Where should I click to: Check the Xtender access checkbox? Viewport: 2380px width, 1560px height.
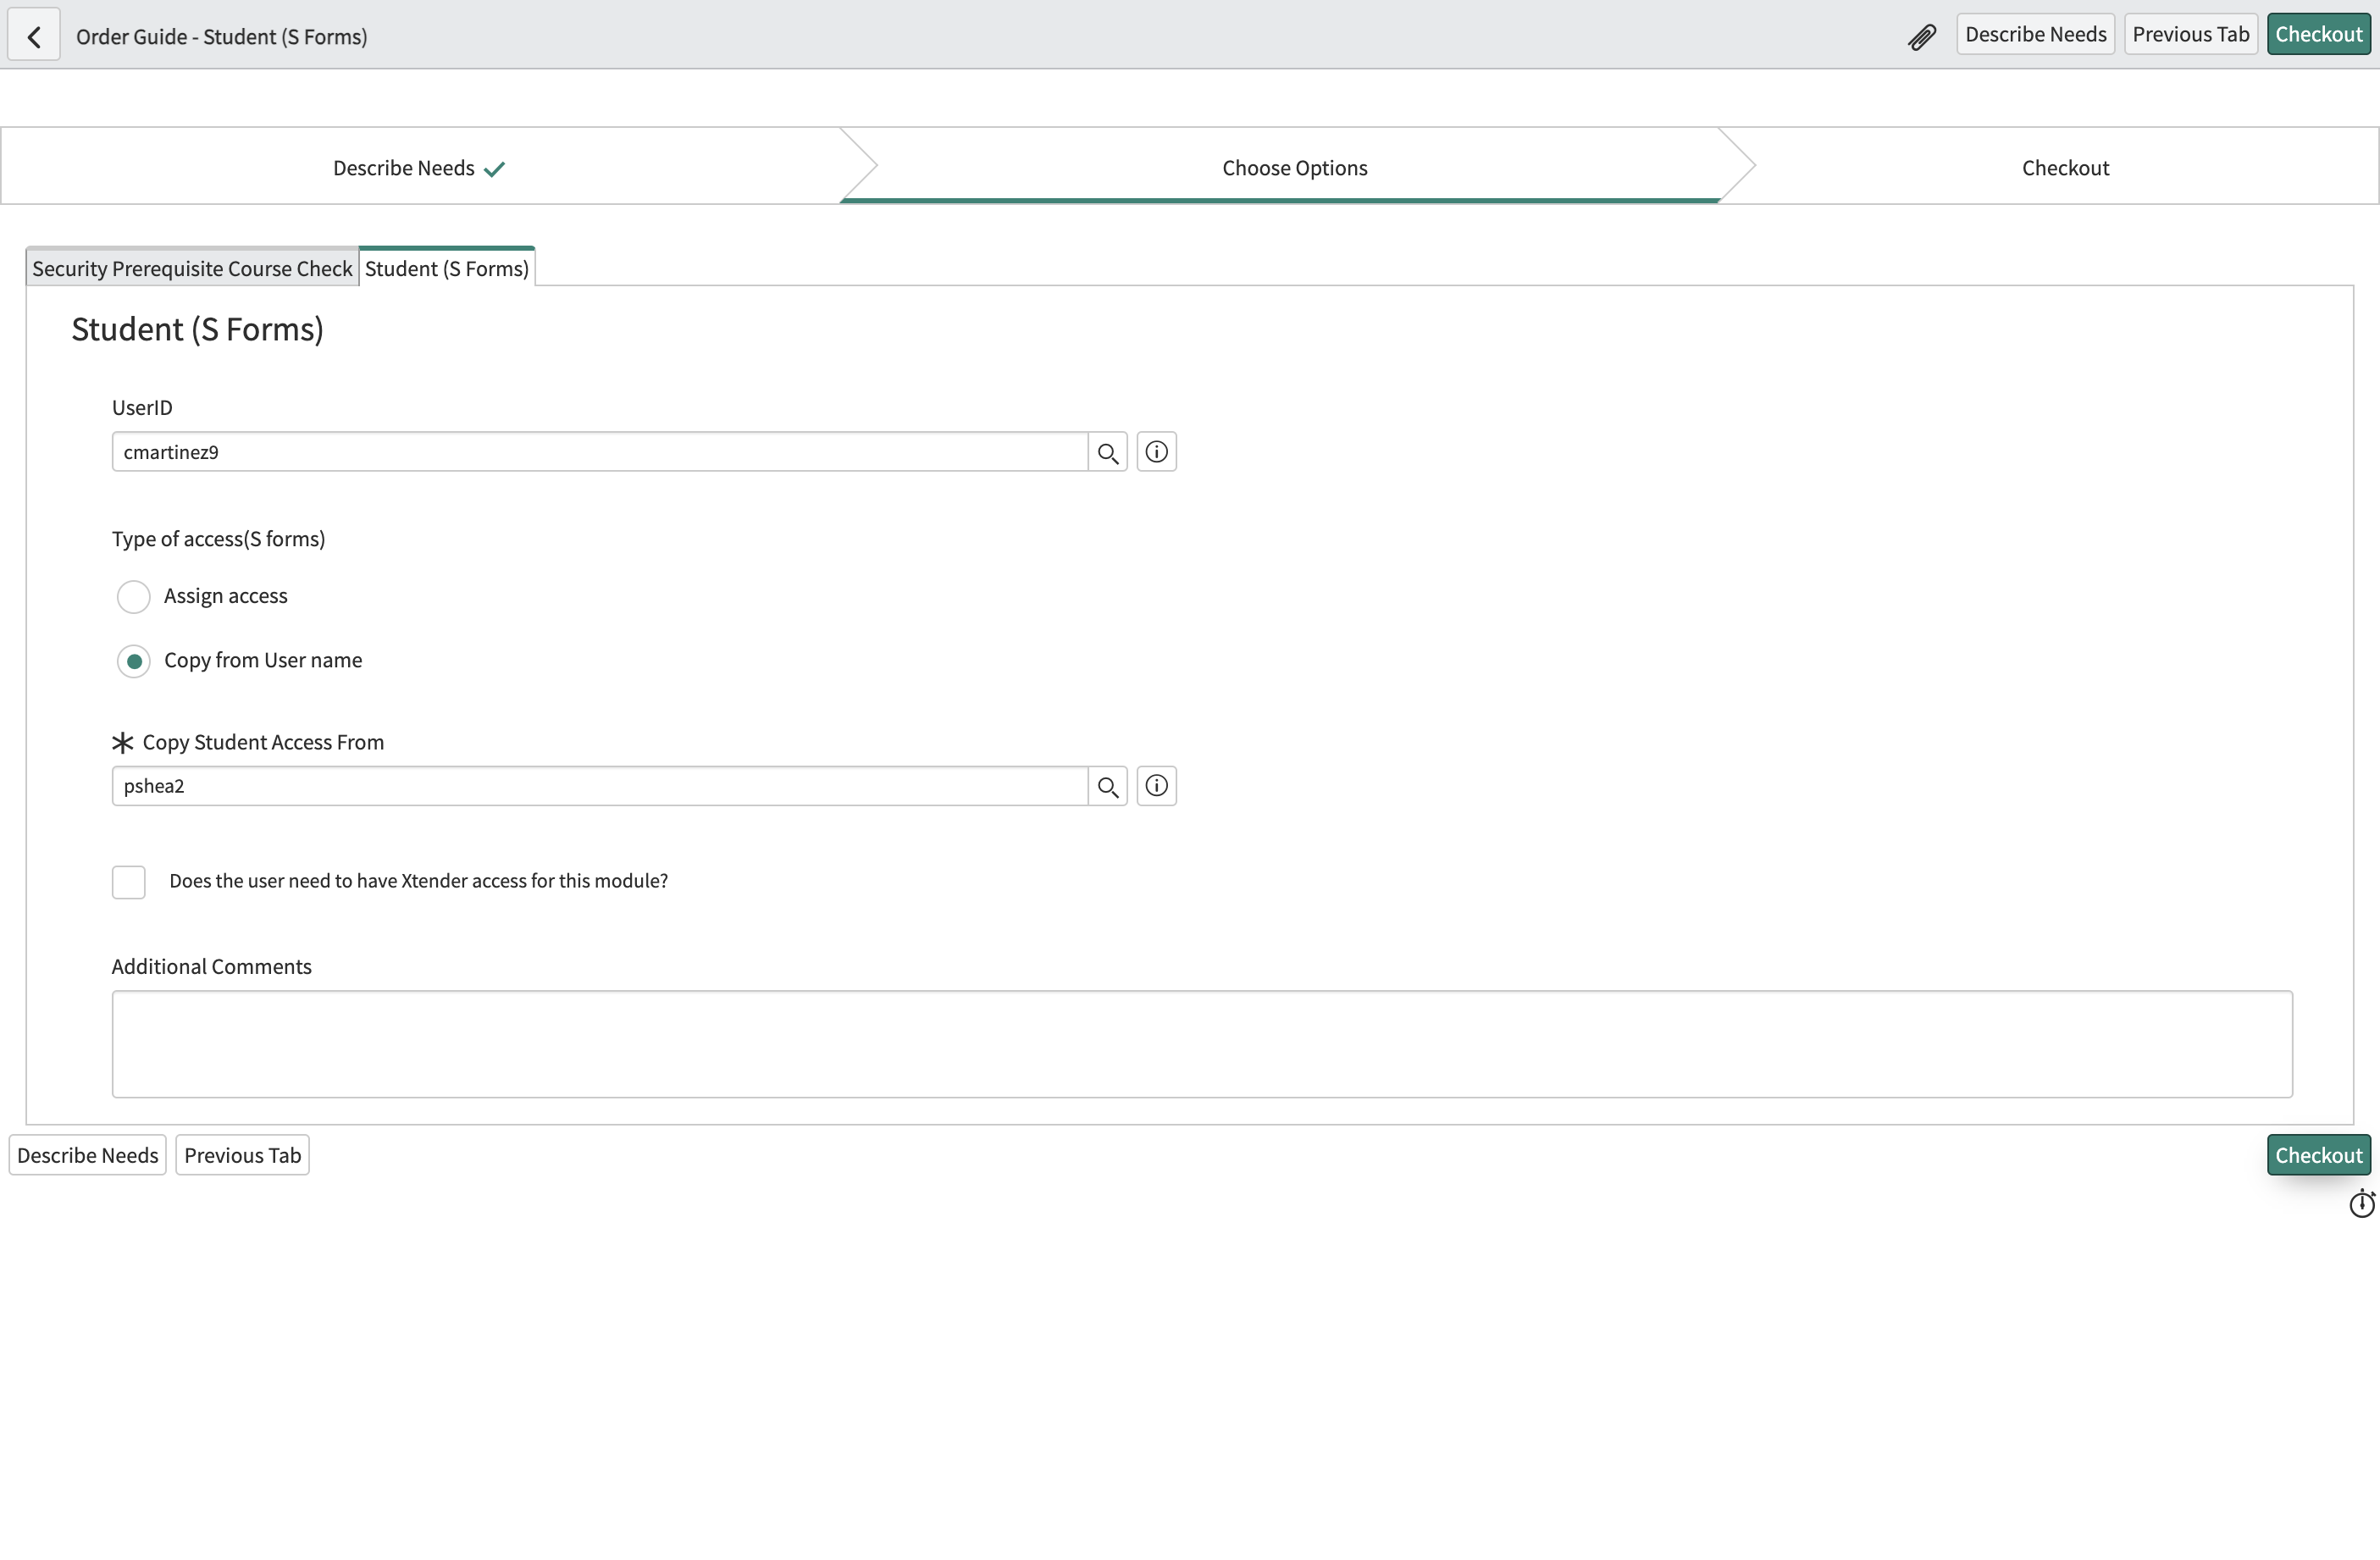coord(129,882)
